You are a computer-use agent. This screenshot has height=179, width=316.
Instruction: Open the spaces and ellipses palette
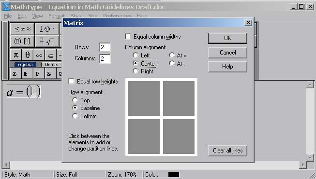[47, 29]
